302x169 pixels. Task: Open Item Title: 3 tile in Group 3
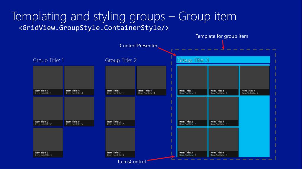[x=192, y=143]
